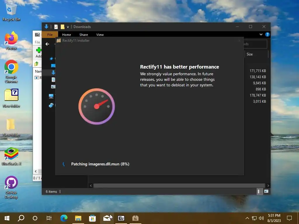Click New folder icon in quick access toolbar
This screenshot has height=224, width=299.
[62, 27]
